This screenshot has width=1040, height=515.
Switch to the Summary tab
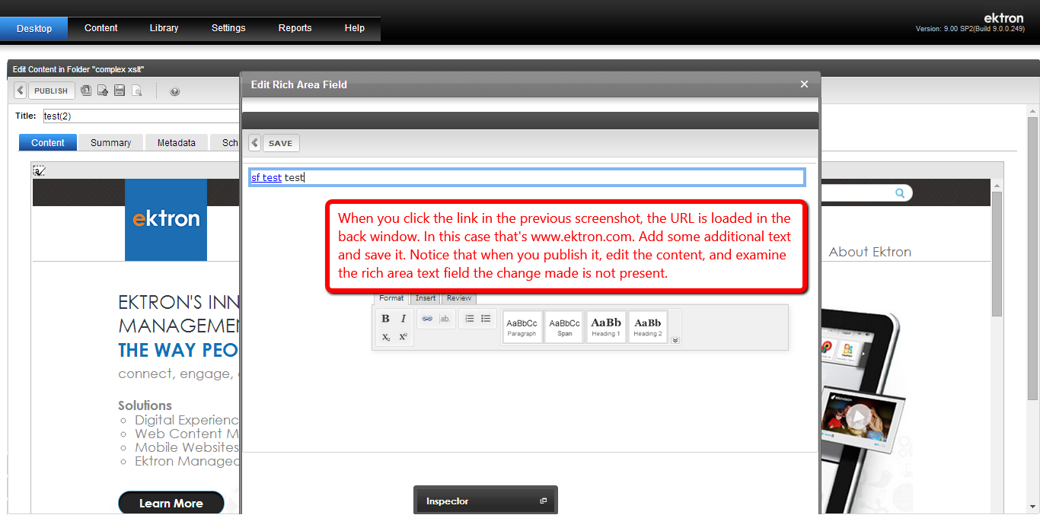point(110,142)
